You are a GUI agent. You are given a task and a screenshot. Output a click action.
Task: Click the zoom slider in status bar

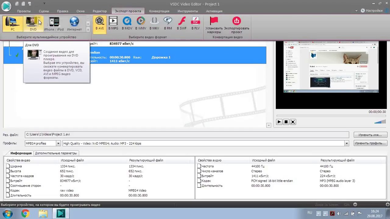pos(371,205)
